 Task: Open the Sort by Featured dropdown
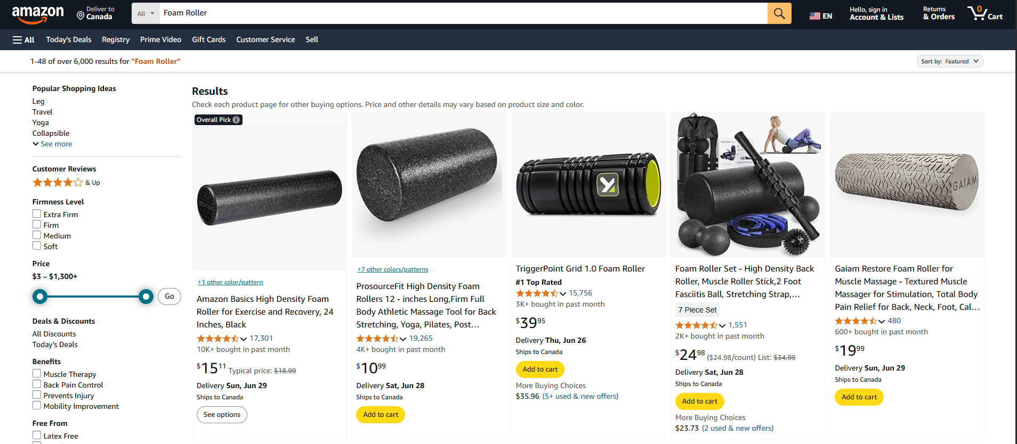tap(950, 61)
